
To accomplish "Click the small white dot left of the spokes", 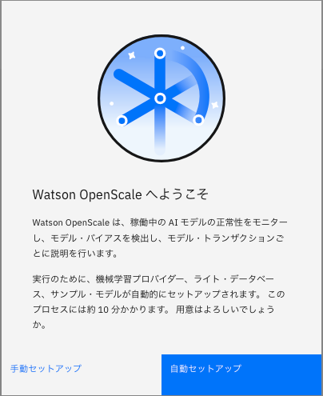I will coord(112,103).
